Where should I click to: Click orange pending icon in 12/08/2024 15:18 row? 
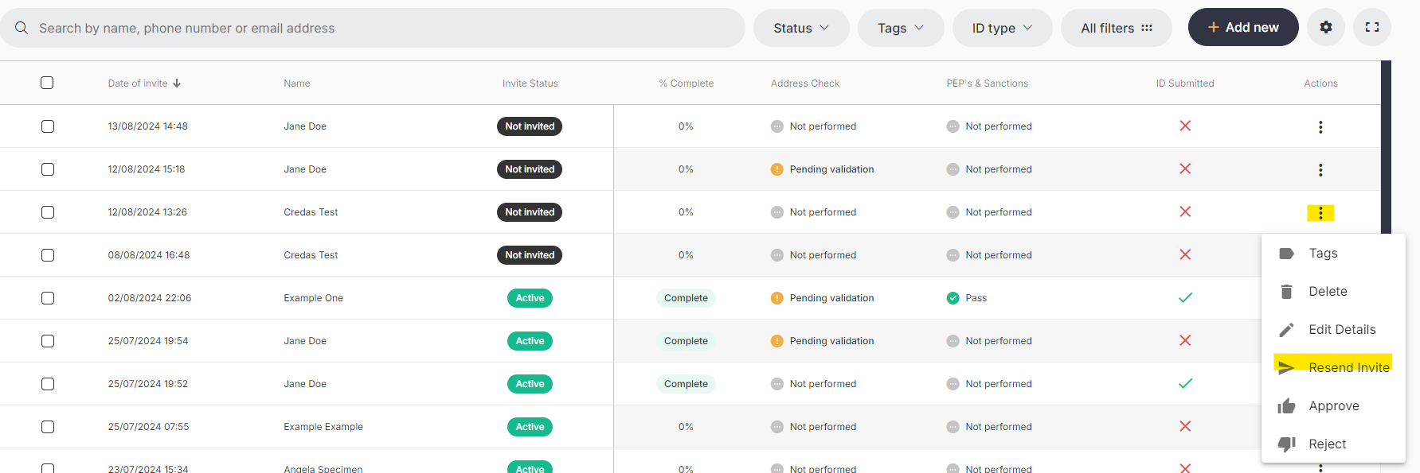pos(777,169)
